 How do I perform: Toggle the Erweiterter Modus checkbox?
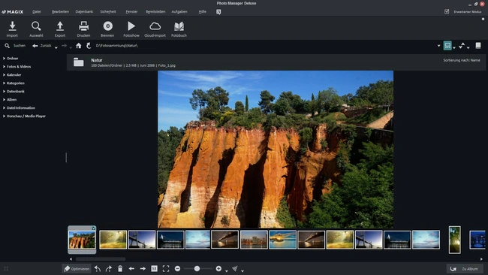447,11
